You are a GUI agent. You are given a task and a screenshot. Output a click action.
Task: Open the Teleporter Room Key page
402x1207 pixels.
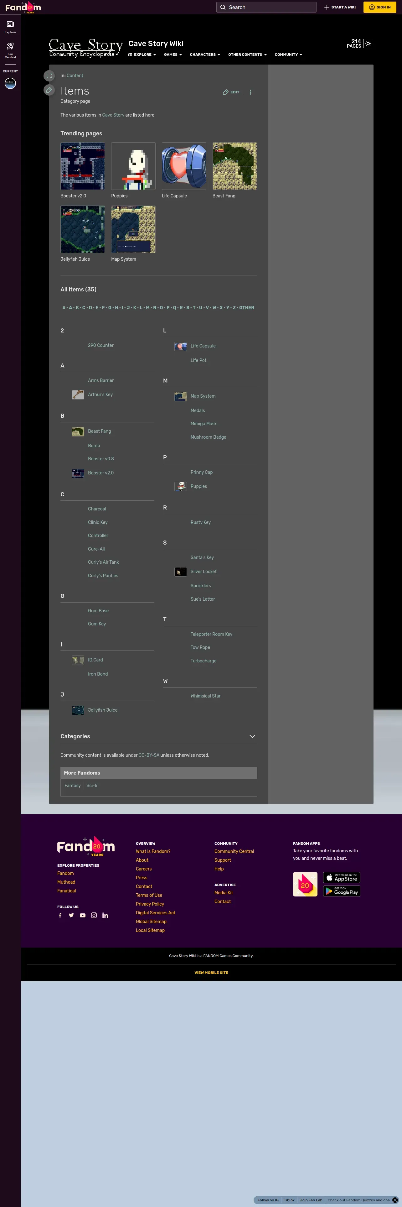[212, 634]
